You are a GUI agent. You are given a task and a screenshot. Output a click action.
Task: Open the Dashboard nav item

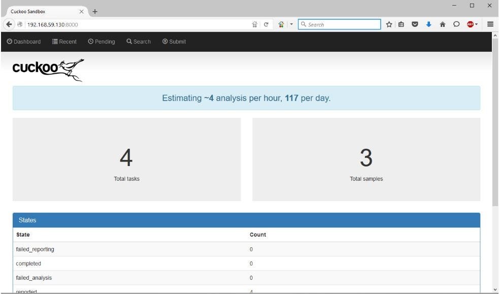coord(24,42)
